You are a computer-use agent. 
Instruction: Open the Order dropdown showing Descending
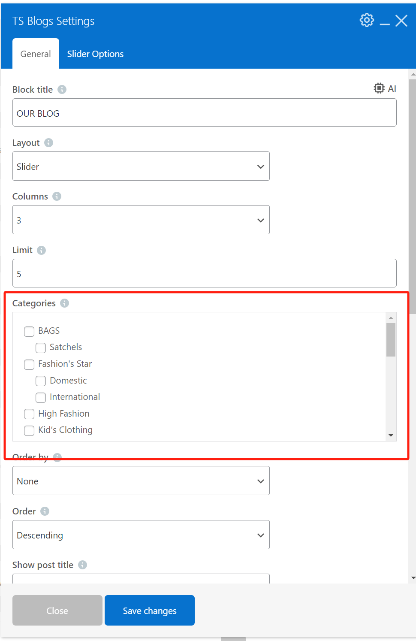tap(141, 535)
